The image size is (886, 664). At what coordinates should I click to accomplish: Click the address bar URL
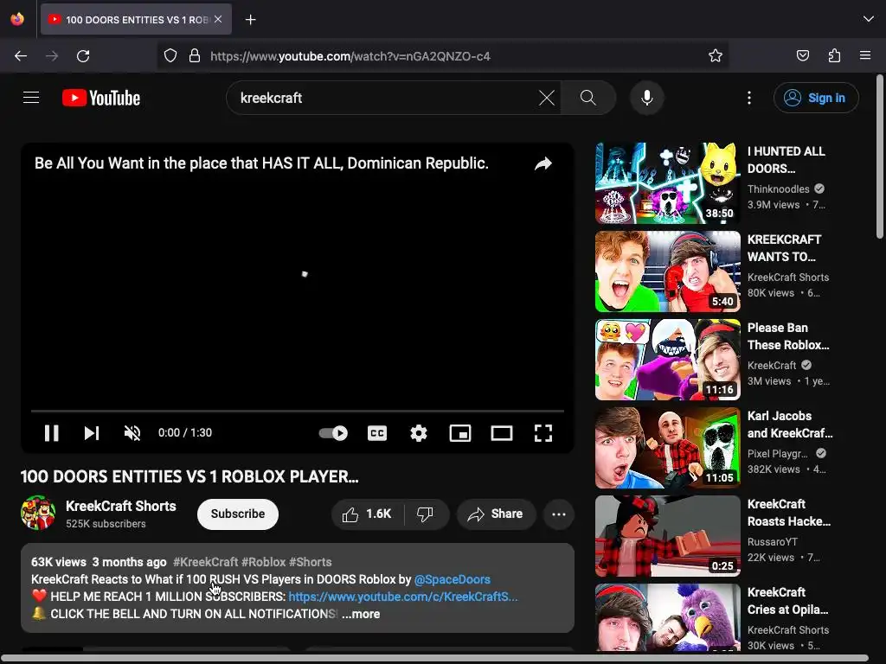click(350, 56)
